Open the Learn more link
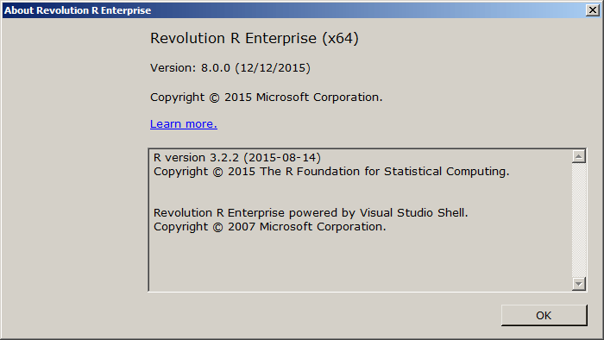 [183, 124]
